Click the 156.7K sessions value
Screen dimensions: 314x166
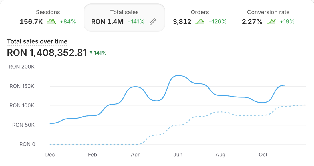click(x=31, y=22)
